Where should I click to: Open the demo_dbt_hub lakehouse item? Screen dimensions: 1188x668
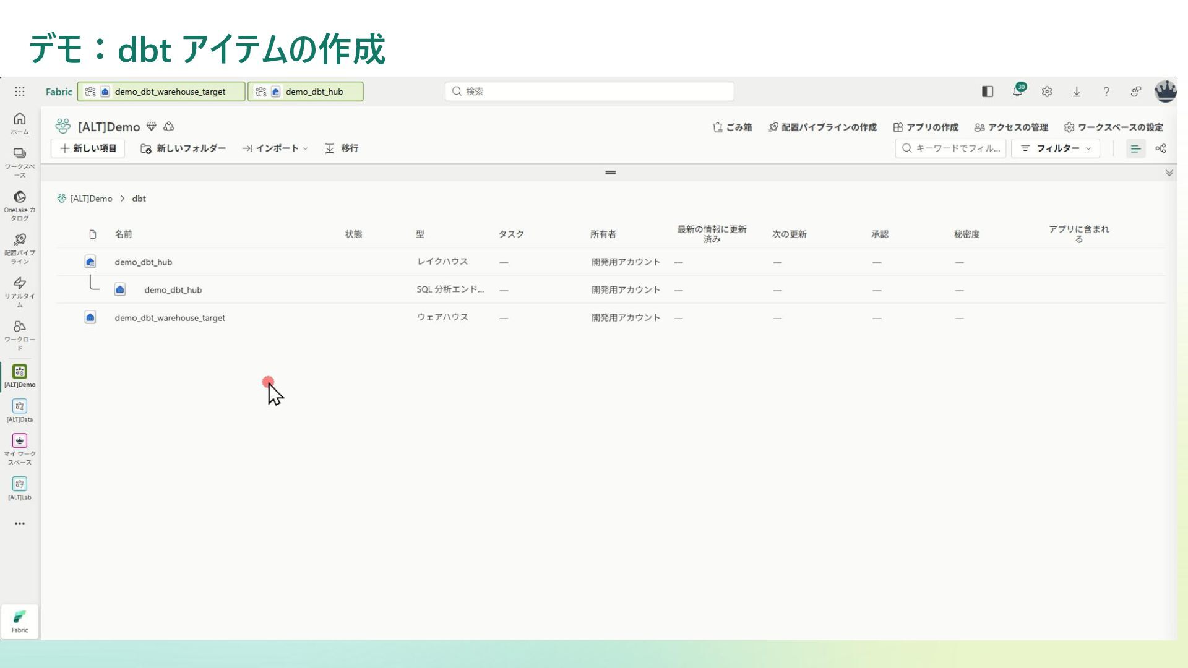pos(144,262)
